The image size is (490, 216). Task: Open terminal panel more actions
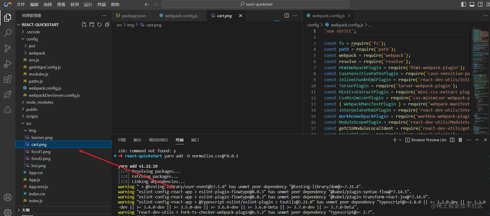pyautogui.click(x=469, y=140)
